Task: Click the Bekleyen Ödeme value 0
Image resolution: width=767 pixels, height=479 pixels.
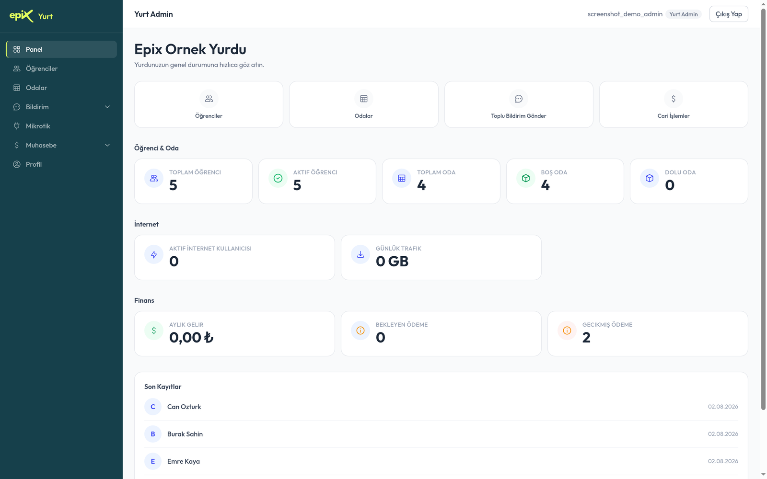Action: 381,338
